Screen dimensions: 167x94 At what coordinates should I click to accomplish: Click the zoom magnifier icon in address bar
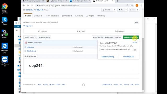(x=127, y=5)
